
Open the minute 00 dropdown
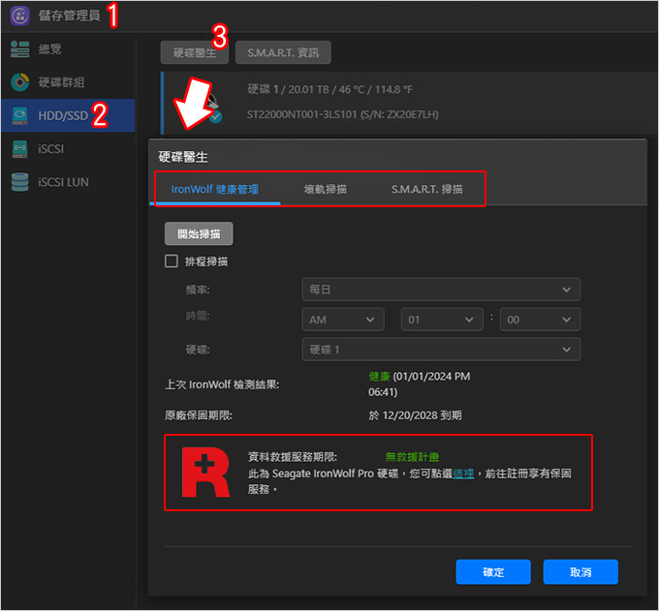(540, 320)
